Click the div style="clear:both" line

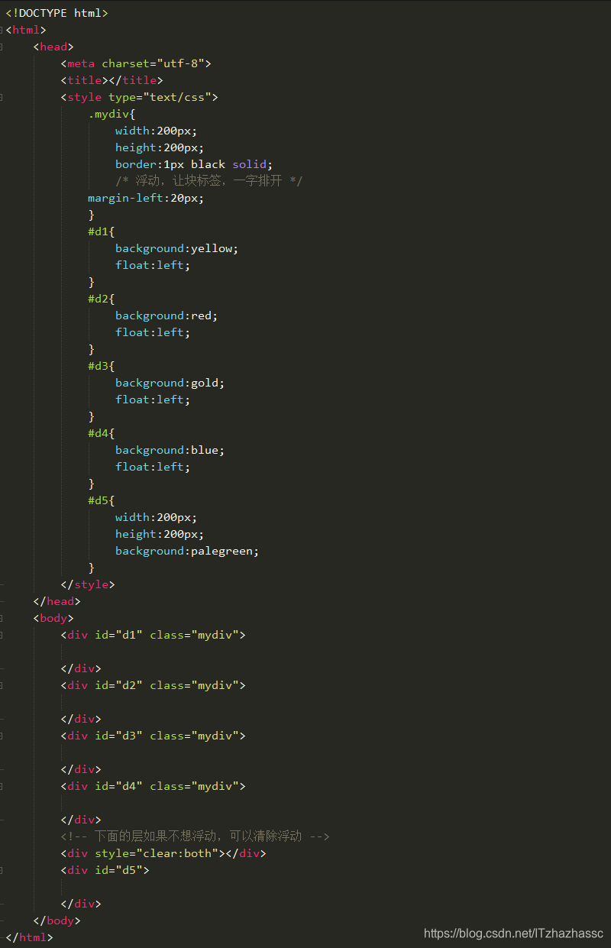(163, 853)
